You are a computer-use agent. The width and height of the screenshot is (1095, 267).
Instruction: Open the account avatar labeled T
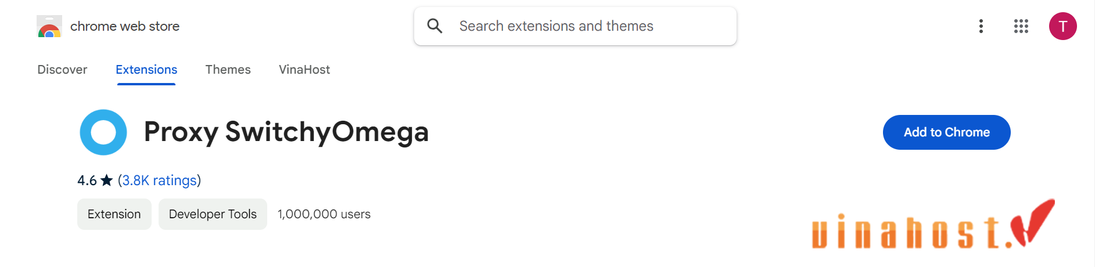pos(1063,26)
